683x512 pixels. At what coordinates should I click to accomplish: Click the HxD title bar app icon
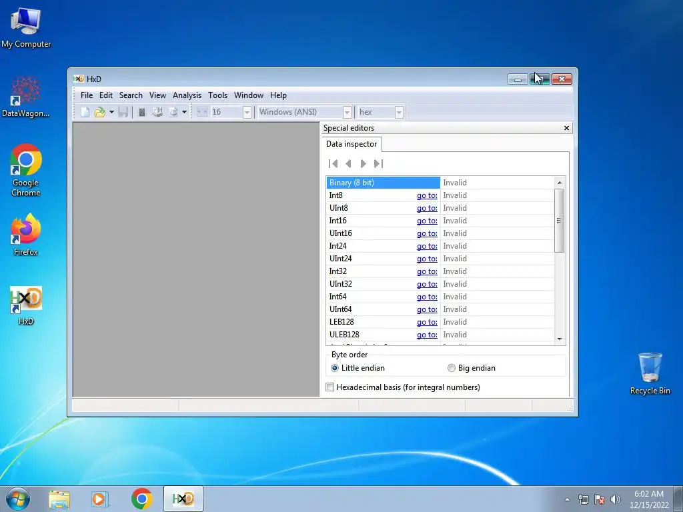(79, 79)
